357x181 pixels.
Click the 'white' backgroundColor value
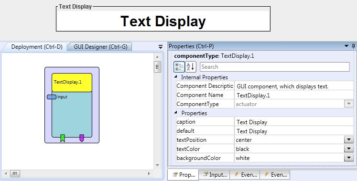point(243,158)
